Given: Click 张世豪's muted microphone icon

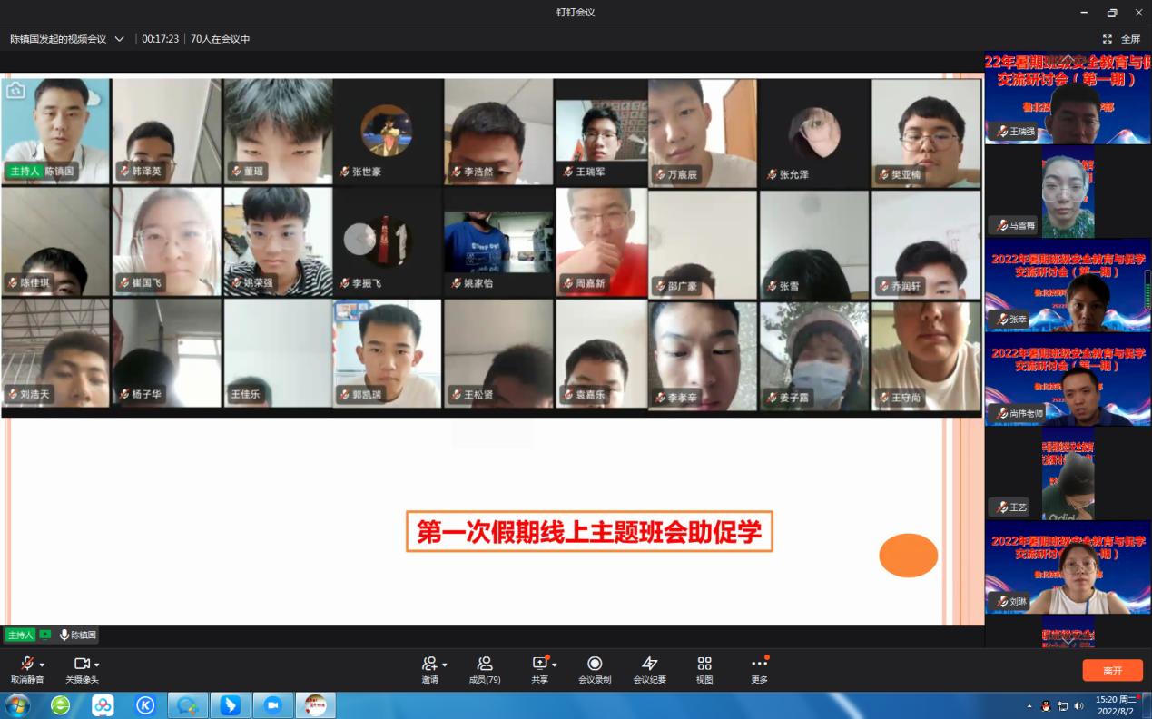Looking at the screenshot, I should [345, 171].
